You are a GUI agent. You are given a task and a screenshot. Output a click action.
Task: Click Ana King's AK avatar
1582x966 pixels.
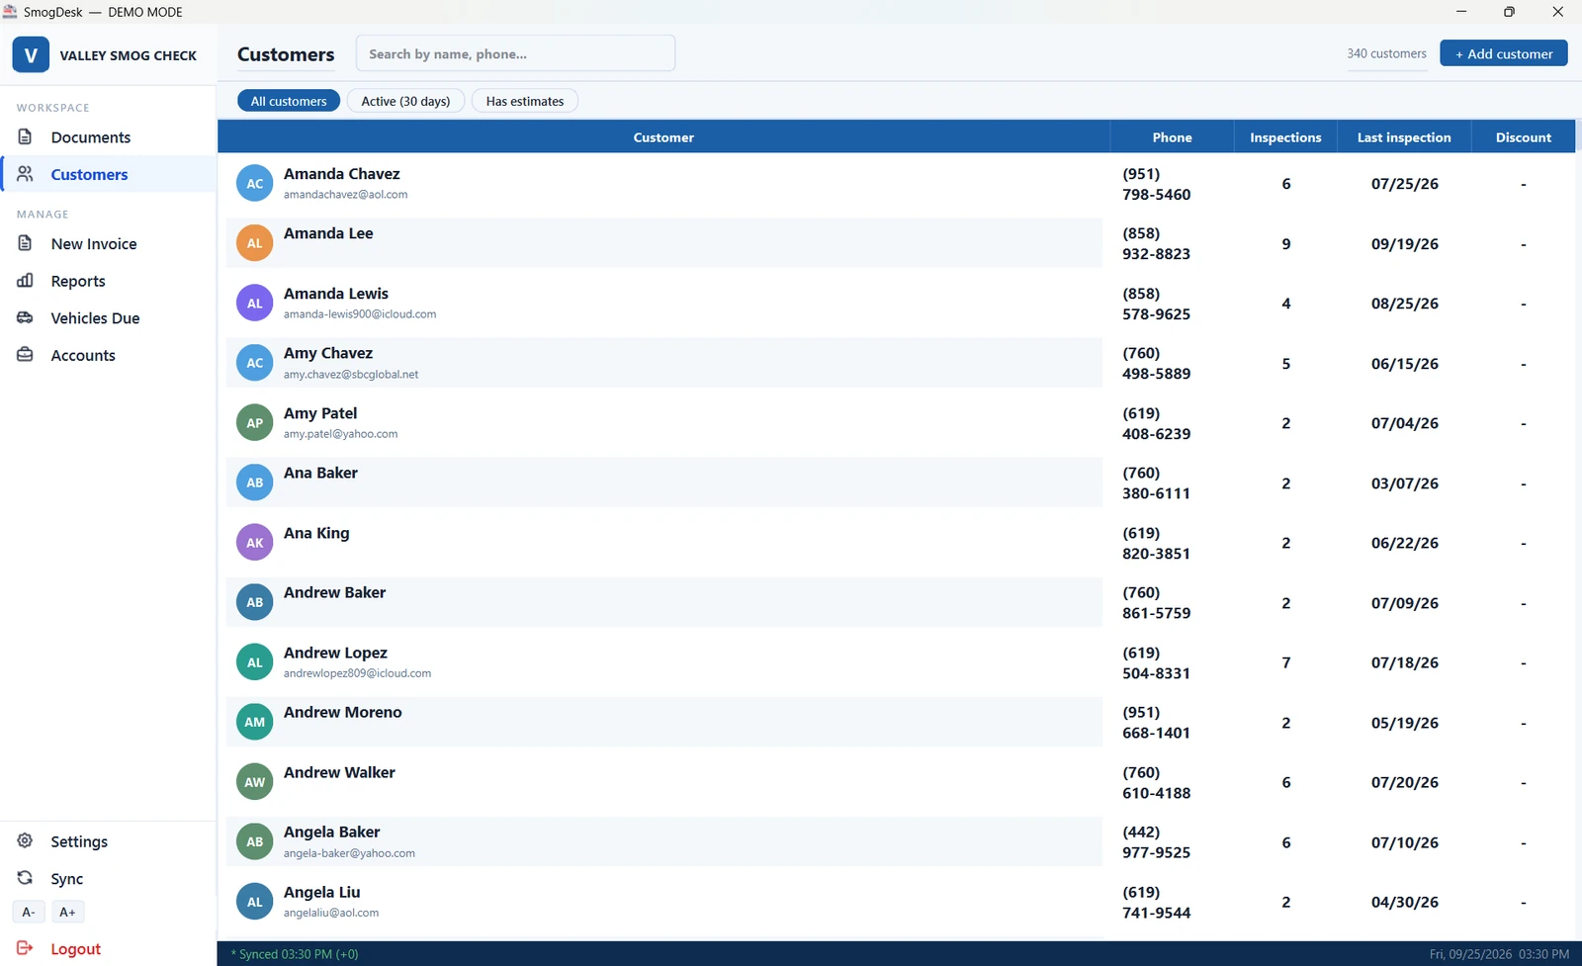coord(255,543)
